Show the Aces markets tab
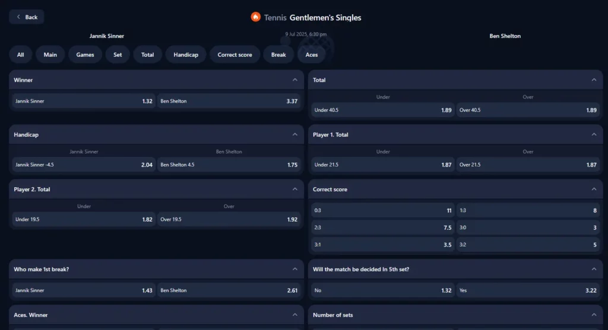Image resolution: width=608 pixels, height=330 pixels. click(311, 55)
